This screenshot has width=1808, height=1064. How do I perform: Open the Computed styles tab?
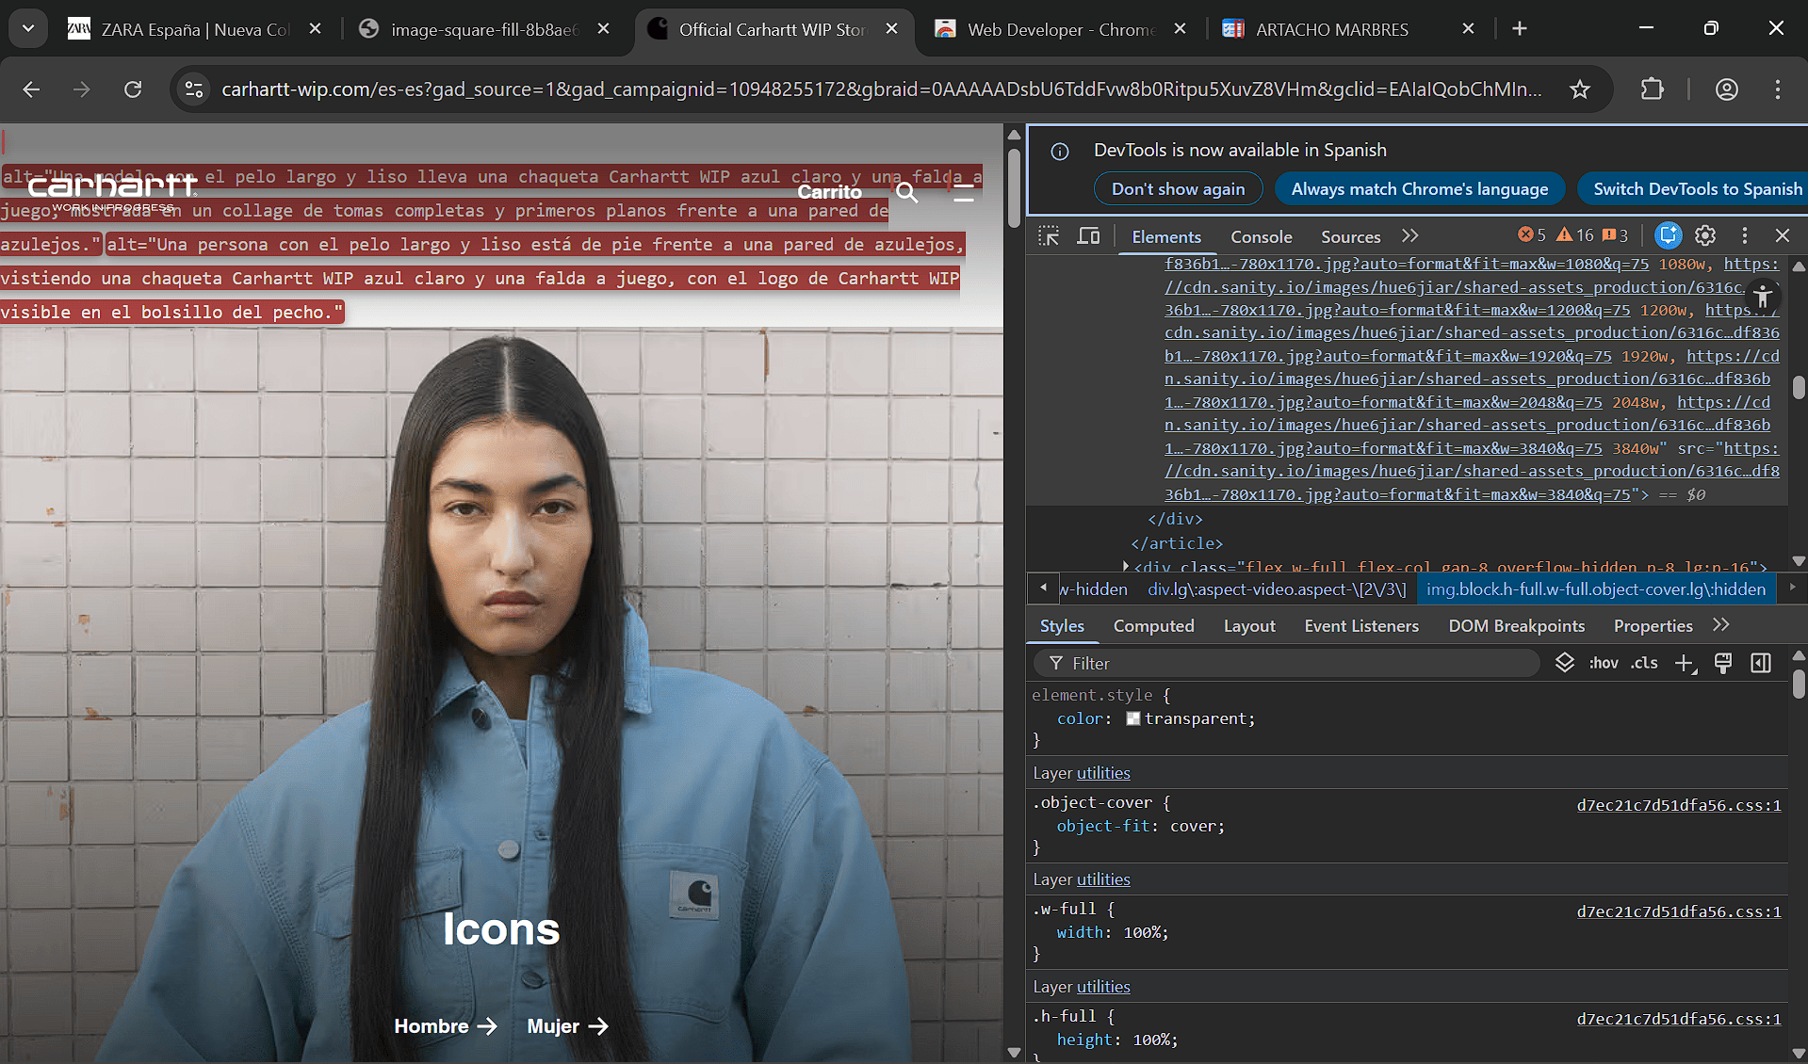pos(1153,626)
